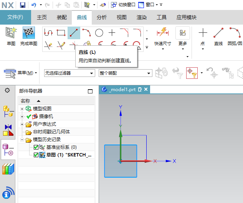Open dropdown next to snap point filter
243x203 pixels.
(x=202, y=73)
